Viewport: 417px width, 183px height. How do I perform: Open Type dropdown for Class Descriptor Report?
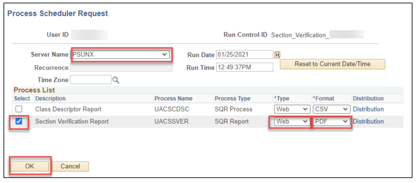[292, 109]
